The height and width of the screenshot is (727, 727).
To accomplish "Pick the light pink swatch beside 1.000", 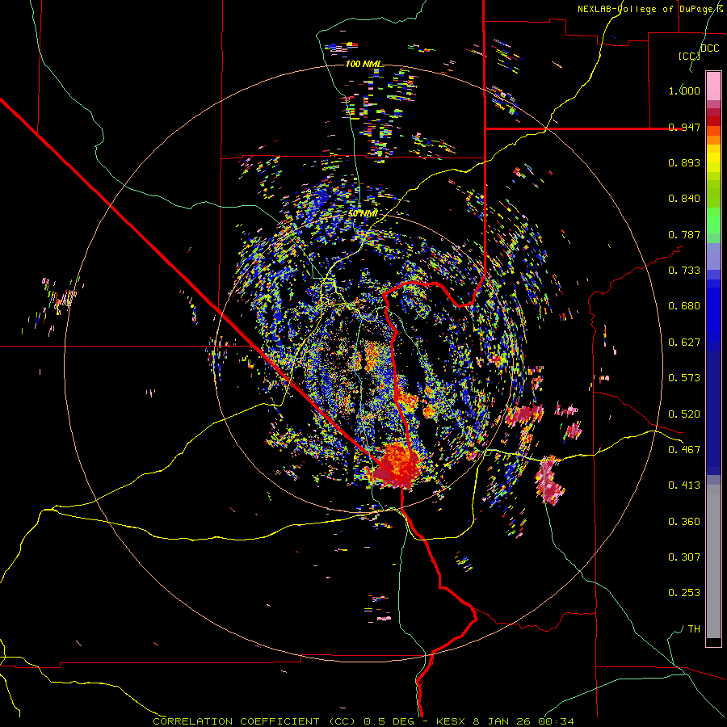I will point(713,86).
